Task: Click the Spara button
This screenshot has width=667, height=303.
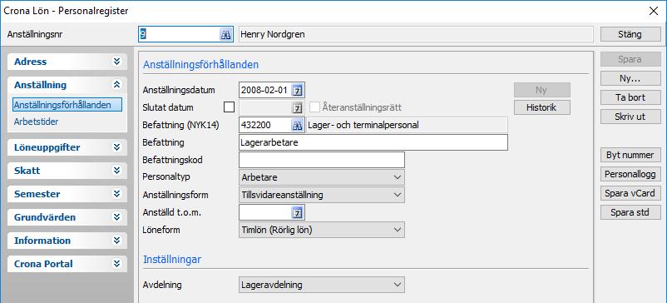Action: tap(630, 60)
